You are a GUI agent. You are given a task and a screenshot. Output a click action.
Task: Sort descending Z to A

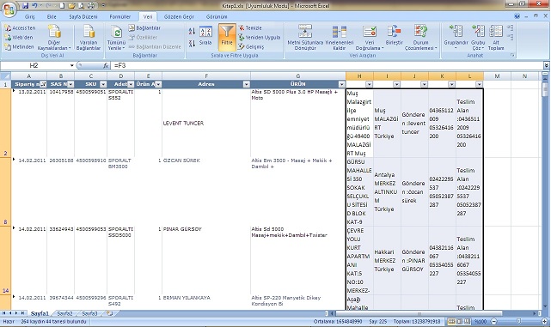point(192,44)
